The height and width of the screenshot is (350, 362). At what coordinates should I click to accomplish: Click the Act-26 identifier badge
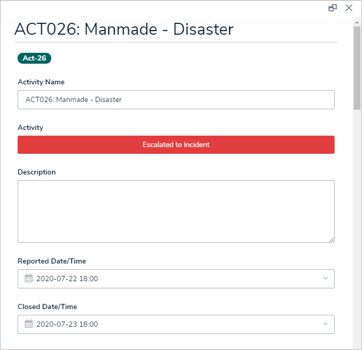34,58
